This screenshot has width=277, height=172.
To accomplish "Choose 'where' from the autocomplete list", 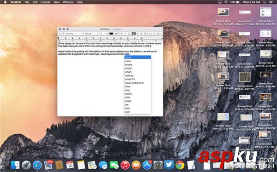I will (138, 64).
